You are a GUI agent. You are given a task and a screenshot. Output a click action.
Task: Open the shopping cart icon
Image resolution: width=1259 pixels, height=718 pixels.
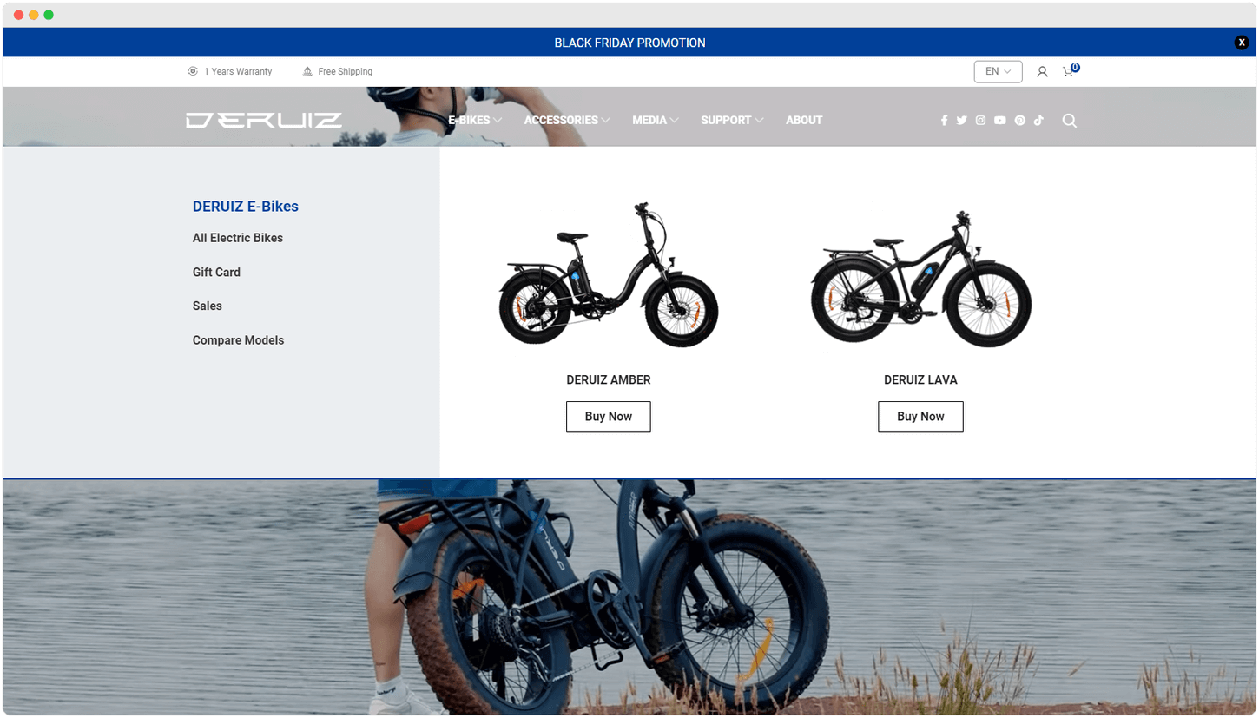click(1069, 71)
